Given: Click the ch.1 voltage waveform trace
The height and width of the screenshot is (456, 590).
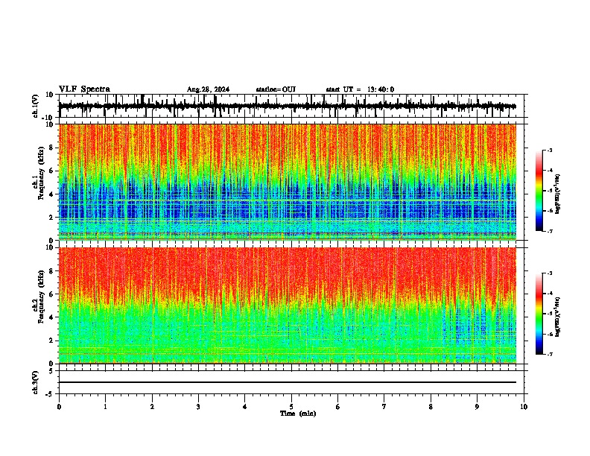Looking at the screenshot, I should pyautogui.click(x=287, y=106).
